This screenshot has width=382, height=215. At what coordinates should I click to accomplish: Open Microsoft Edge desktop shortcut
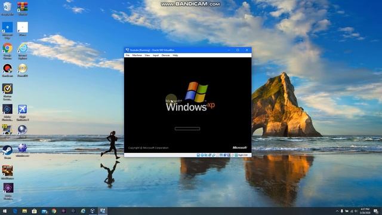pos(7,30)
